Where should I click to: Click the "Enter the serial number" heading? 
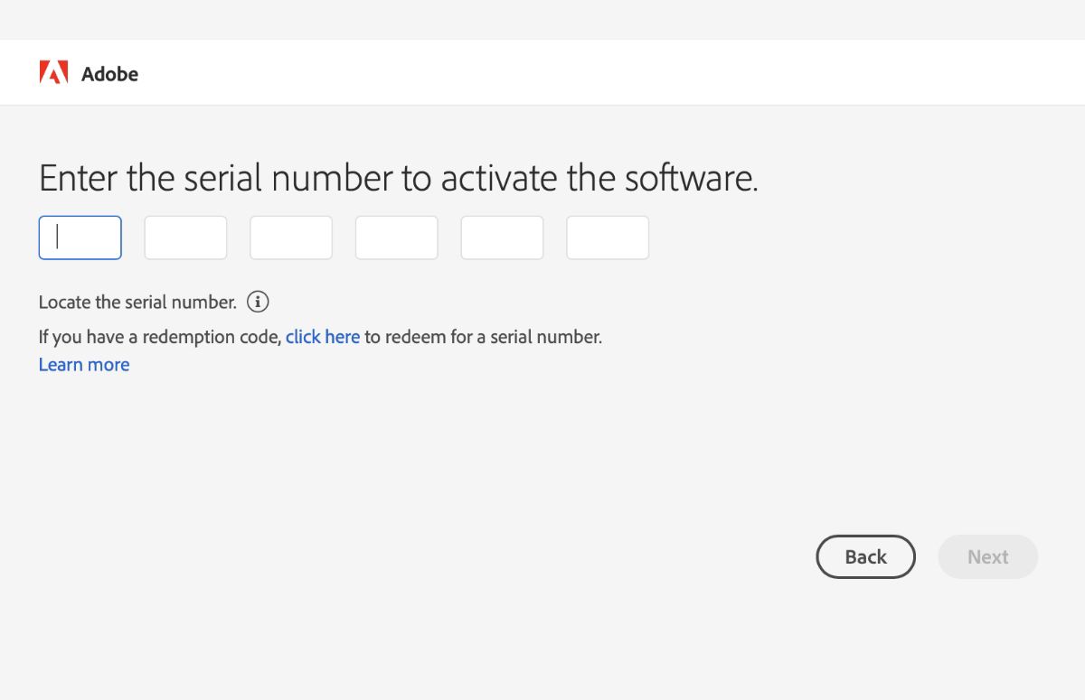pyautogui.click(x=398, y=178)
